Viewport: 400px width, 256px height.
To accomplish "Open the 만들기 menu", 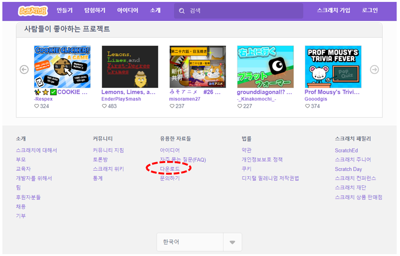I will [65, 10].
